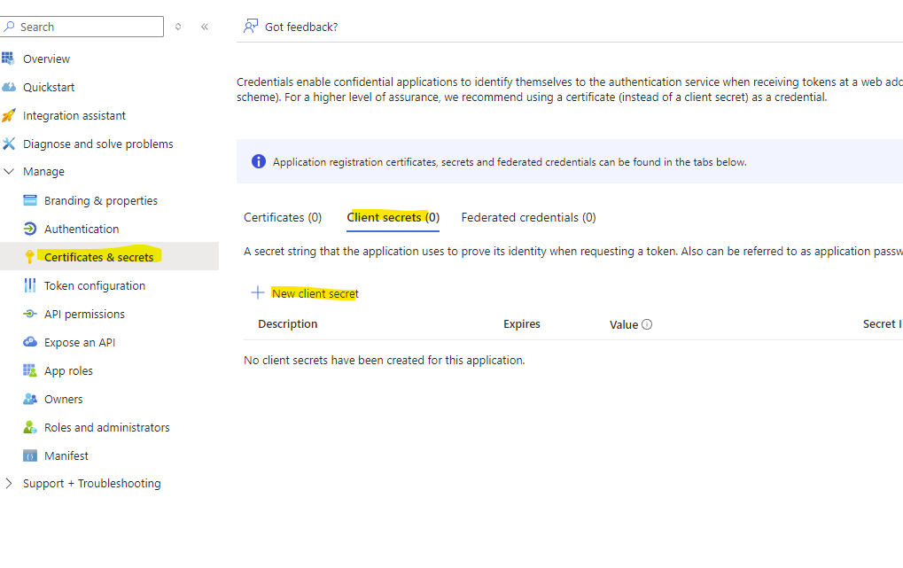Click the Token configuration bars icon
This screenshot has width=903, height=568.
(x=30, y=285)
